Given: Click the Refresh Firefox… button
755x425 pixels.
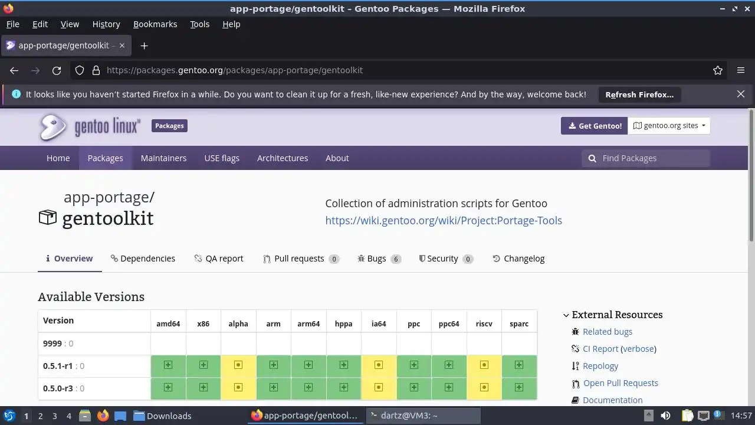Looking at the screenshot, I should (639, 94).
